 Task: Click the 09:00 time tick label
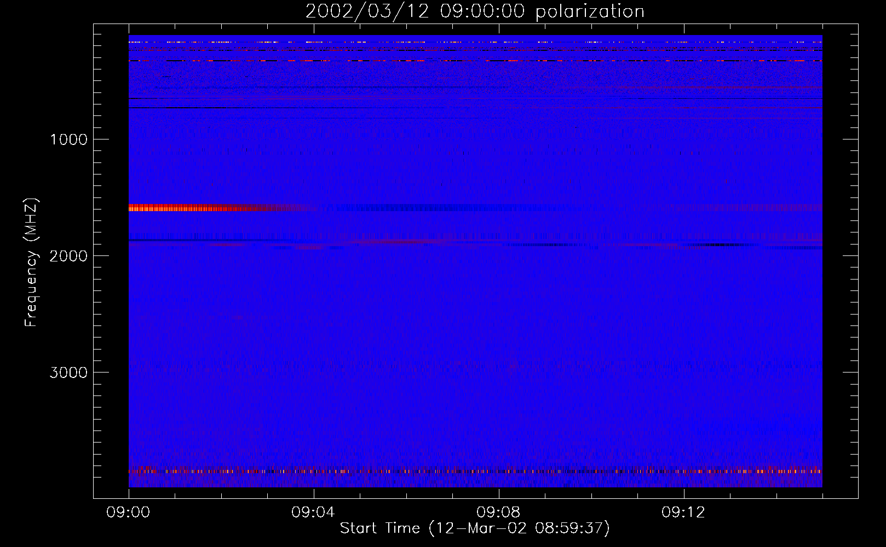pyautogui.click(x=129, y=513)
